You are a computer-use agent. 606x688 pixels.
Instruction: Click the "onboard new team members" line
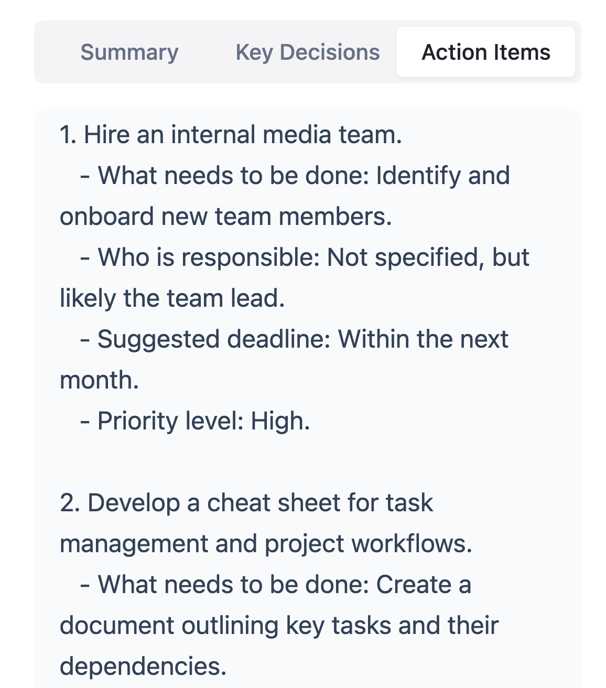point(225,217)
